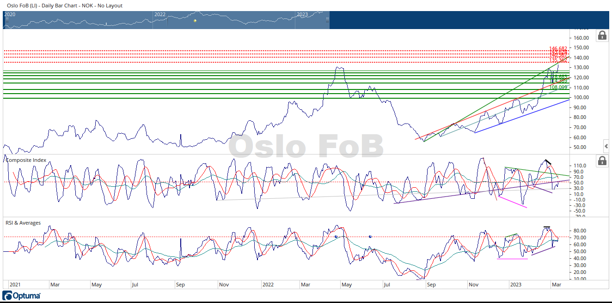Click the 2023 label in the overview strip
The image size is (612, 303).
[x=302, y=14]
